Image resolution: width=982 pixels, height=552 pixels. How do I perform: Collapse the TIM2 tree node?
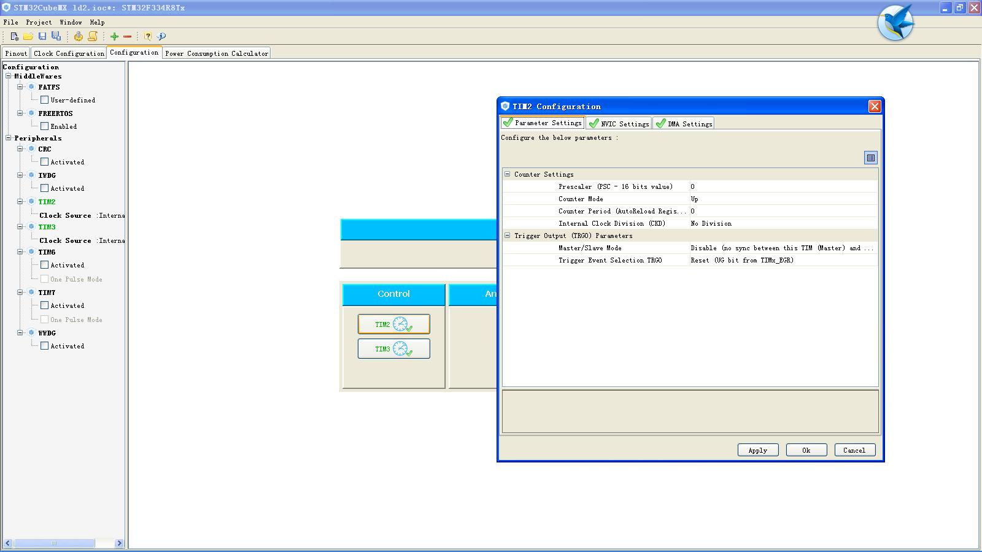20,201
